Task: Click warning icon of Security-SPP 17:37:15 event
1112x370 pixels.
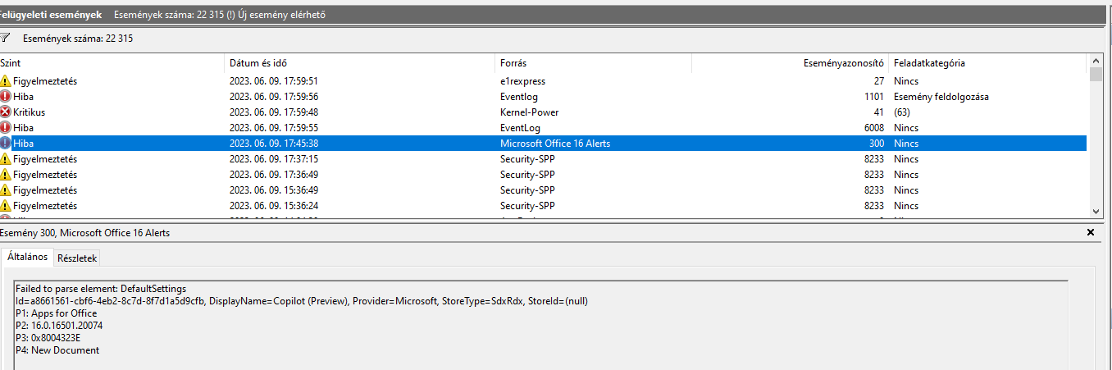Action: 6,159
